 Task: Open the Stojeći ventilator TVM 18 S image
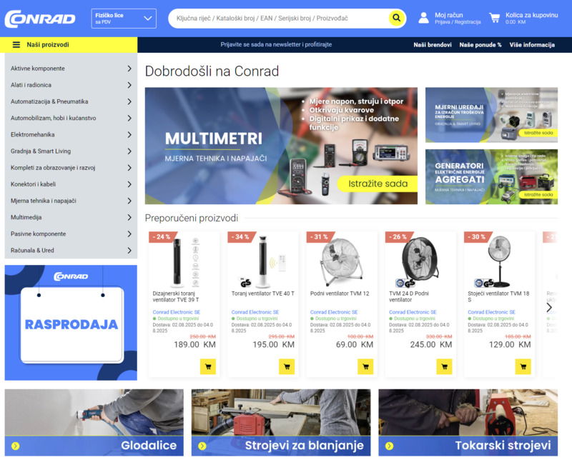click(x=499, y=261)
